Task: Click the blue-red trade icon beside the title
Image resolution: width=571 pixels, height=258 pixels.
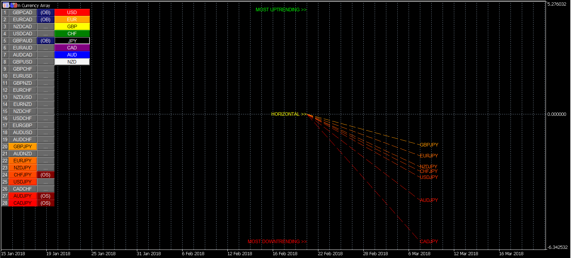Action: pyautogui.click(x=14, y=5)
